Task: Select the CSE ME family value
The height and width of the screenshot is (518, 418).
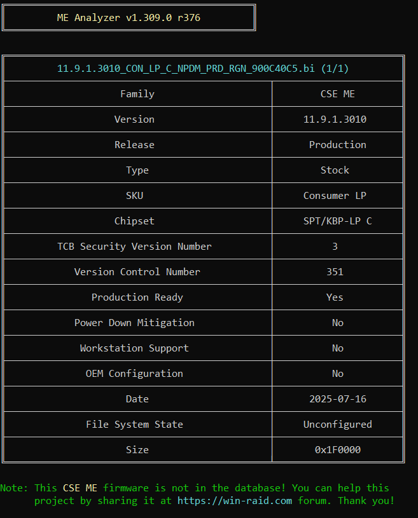Action: (337, 94)
